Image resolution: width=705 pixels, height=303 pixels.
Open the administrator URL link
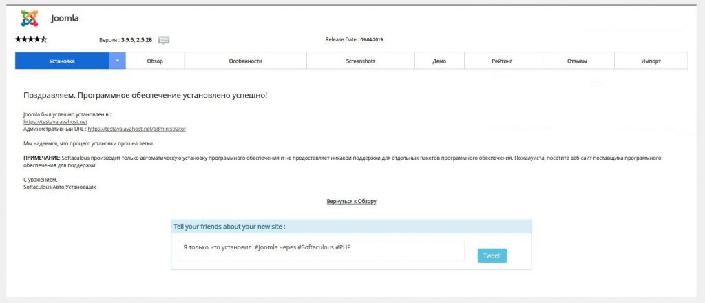coord(137,129)
